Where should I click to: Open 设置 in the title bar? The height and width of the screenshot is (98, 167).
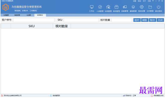[134, 1]
